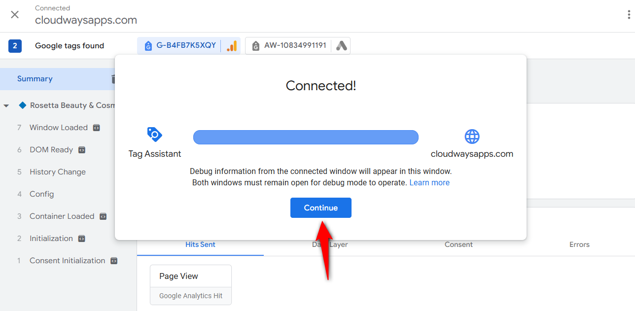The height and width of the screenshot is (311, 635).
Task: Click the Connected! dialog heading
Action: click(x=321, y=86)
